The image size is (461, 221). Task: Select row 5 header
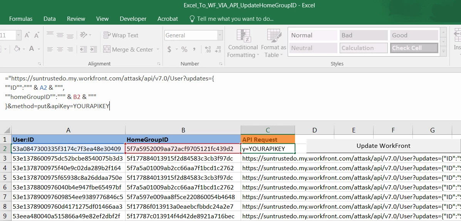click(x=5, y=178)
